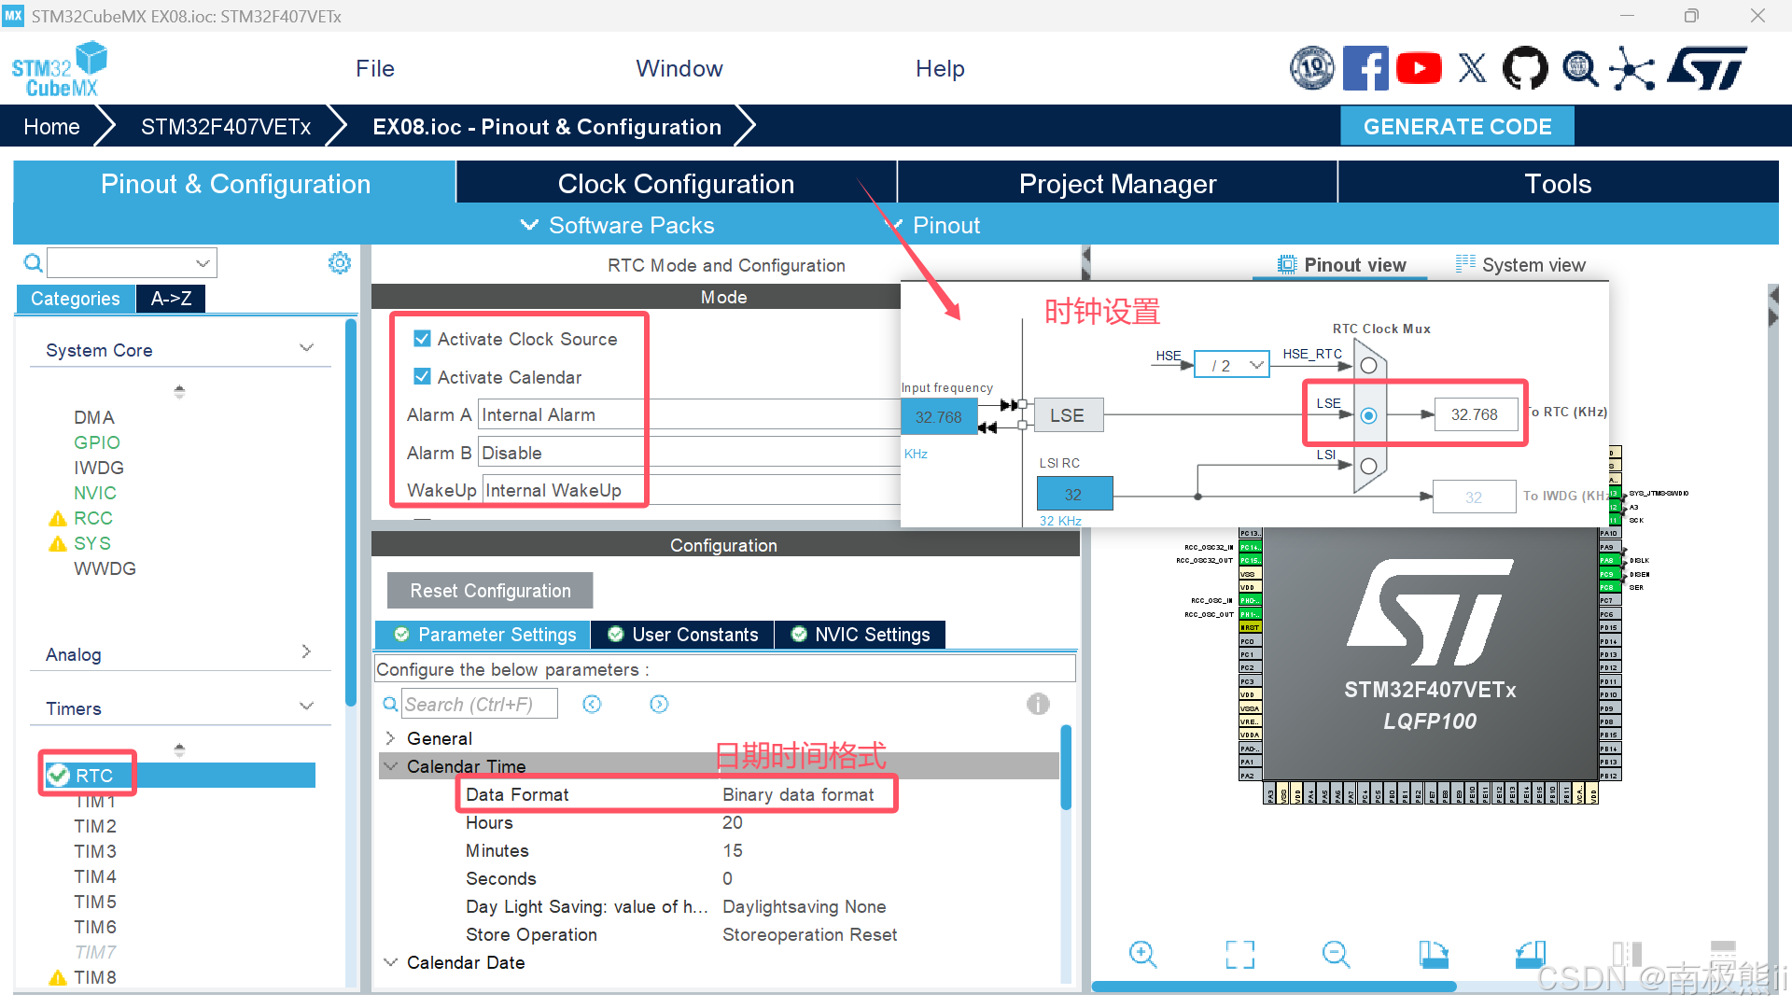The height and width of the screenshot is (1008, 1792).
Task: Uncheck the Activate Calendar checkbox
Action: coord(422,377)
